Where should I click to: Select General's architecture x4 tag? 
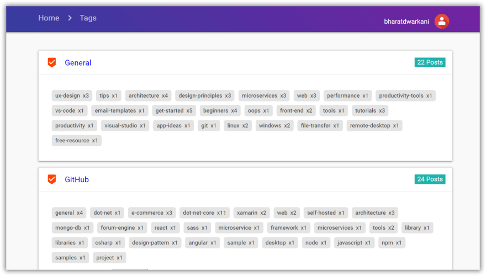[148, 95]
